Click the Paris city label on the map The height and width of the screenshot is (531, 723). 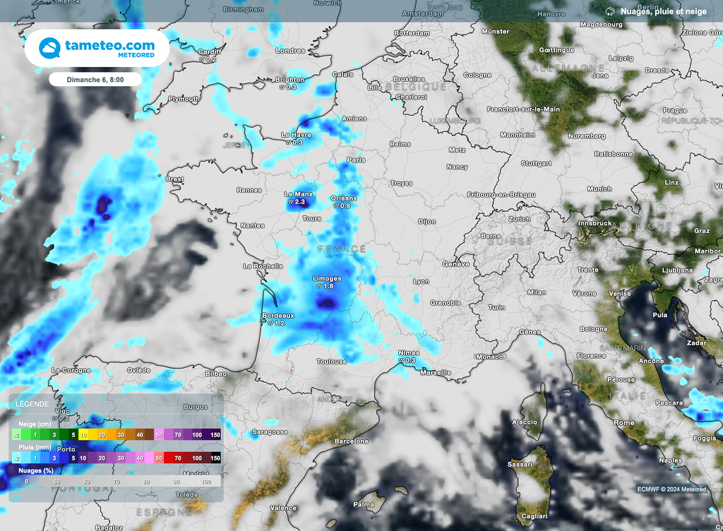coord(357,160)
